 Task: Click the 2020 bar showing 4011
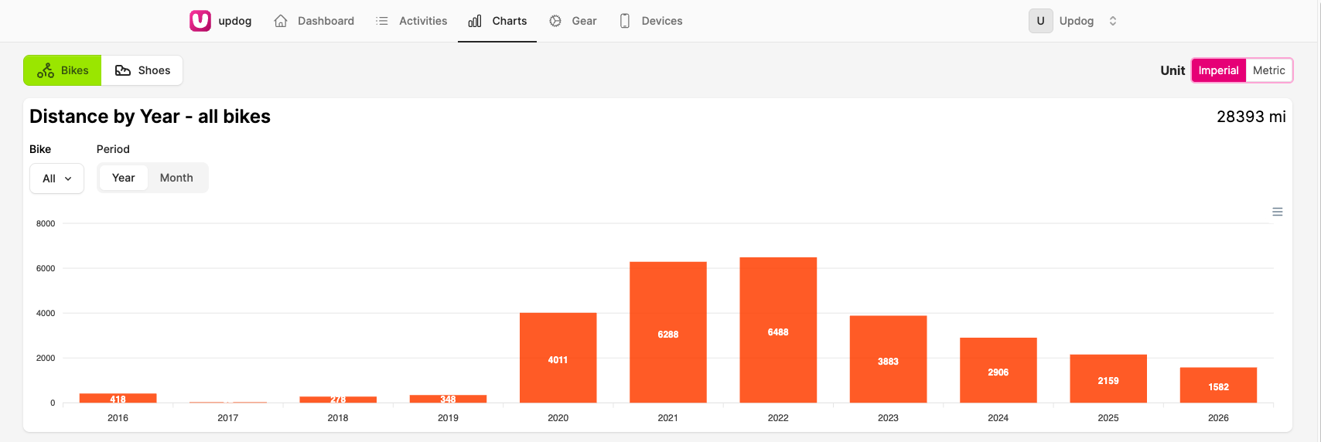pos(558,358)
